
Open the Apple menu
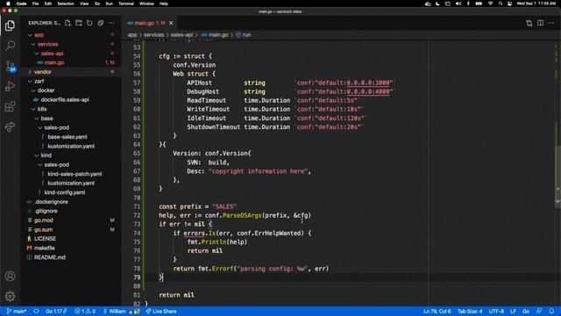8,4
